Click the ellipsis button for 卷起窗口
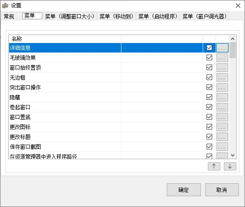Screen dimensions: 245x207 [x=222, y=107]
